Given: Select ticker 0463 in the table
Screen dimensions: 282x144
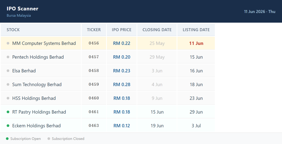Looking at the screenshot, I should click(x=94, y=125).
